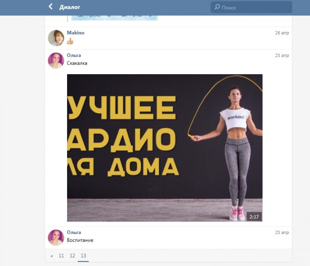Select current page 13
Viewport: 310px width, 266px height.
(83, 256)
